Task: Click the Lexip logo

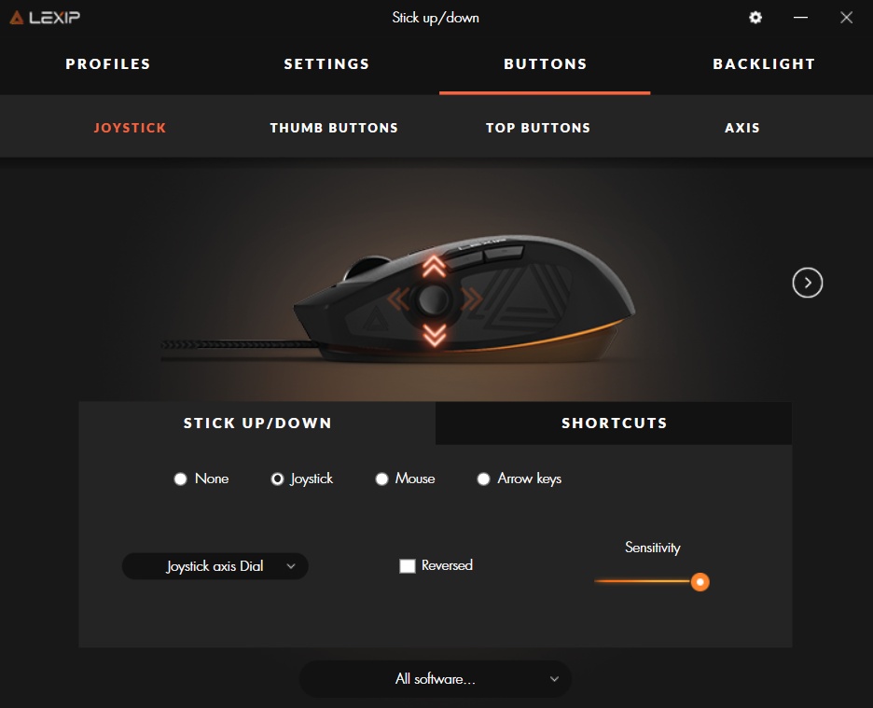Action: tap(45, 18)
